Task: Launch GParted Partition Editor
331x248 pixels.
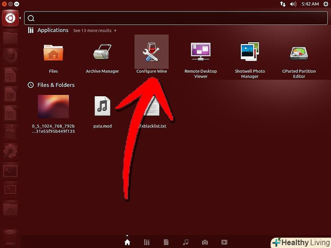Action: [x=299, y=53]
